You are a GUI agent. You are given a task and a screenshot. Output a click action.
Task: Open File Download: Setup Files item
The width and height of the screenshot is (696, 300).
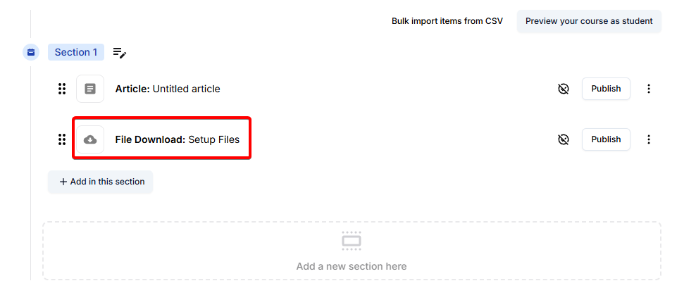pyautogui.click(x=178, y=139)
